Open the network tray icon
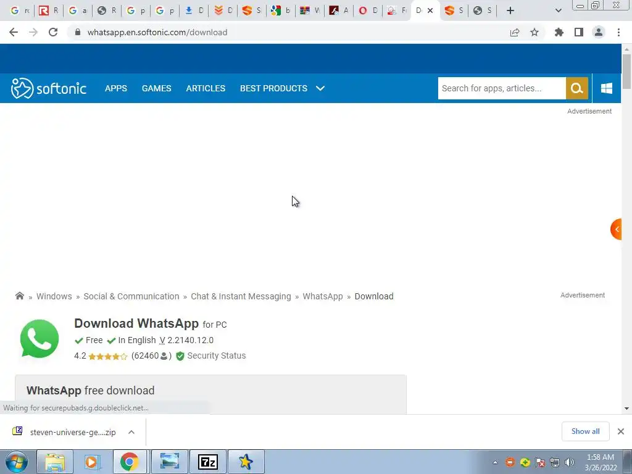 555,462
